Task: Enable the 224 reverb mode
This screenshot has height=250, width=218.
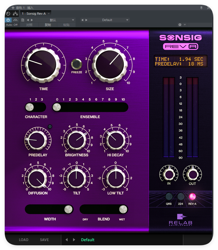Action: pyautogui.click(x=181, y=197)
